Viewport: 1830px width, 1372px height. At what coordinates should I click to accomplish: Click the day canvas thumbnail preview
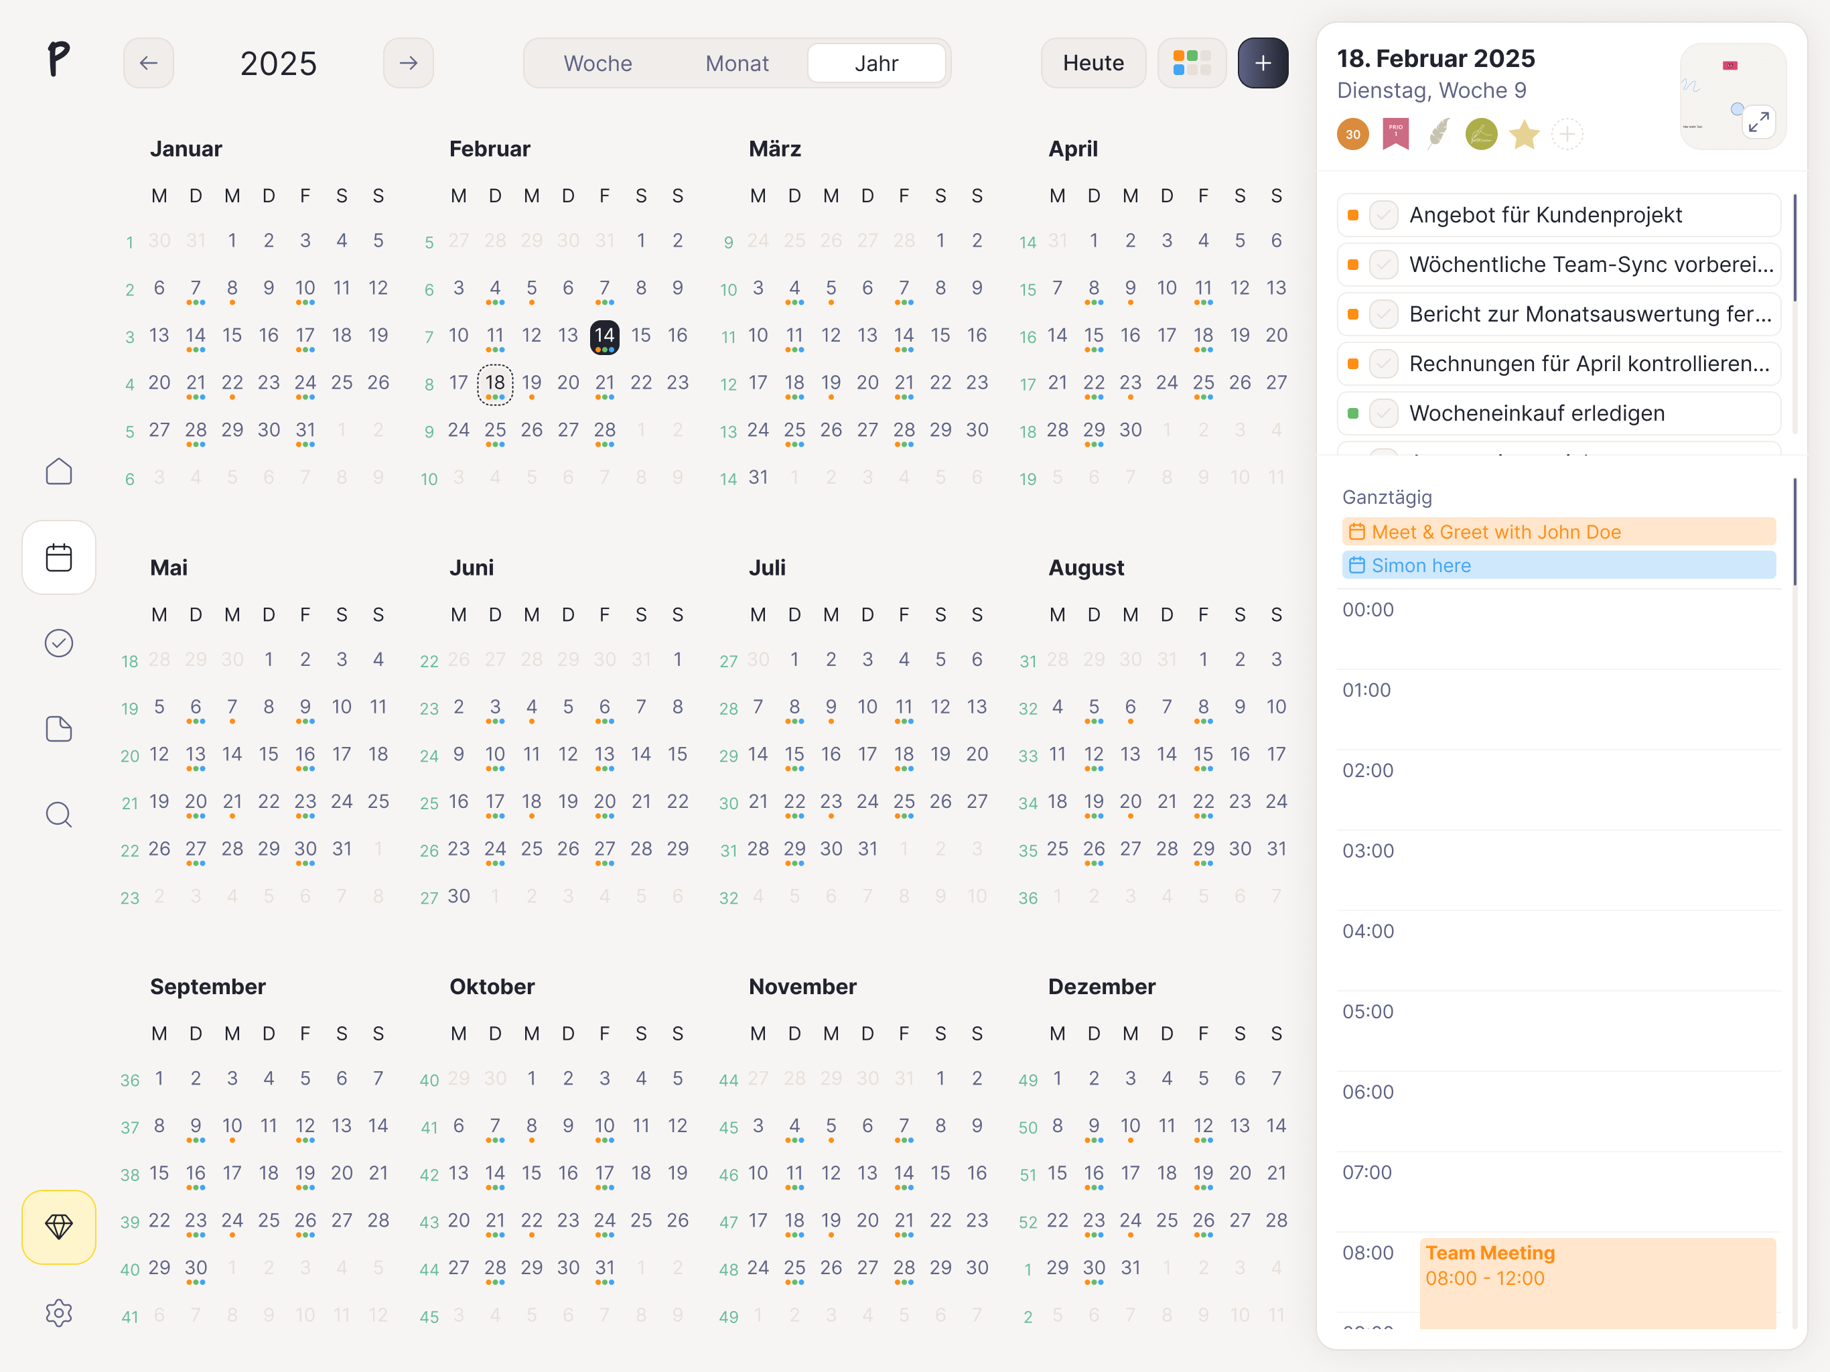[1732, 96]
